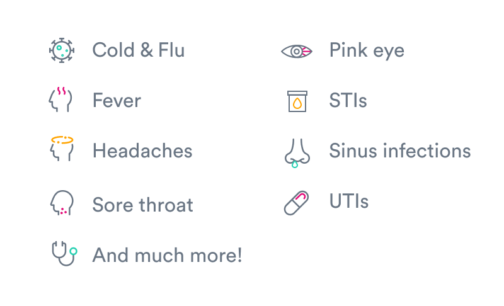Click the stethoscope icon
Image resolution: width=504 pixels, height=306 pixels.
(x=63, y=254)
